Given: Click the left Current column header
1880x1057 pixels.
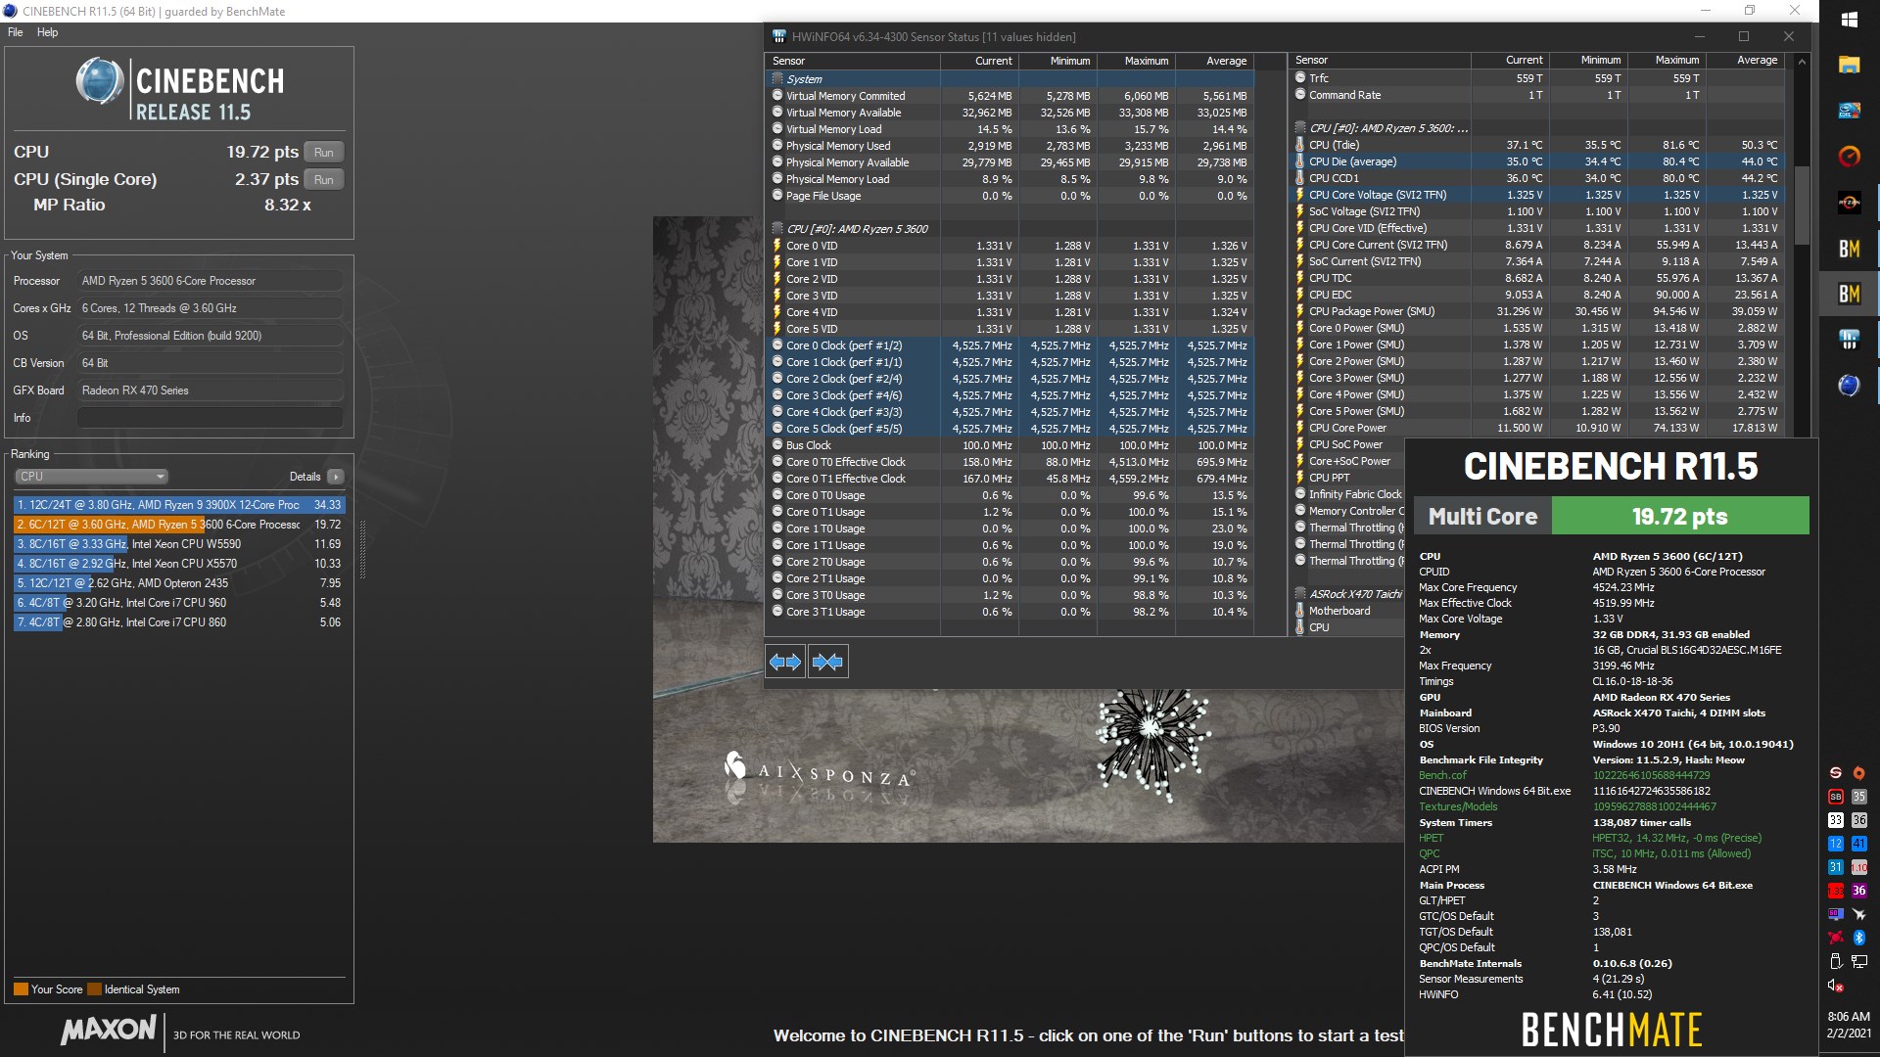Looking at the screenshot, I should [x=980, y=61].
